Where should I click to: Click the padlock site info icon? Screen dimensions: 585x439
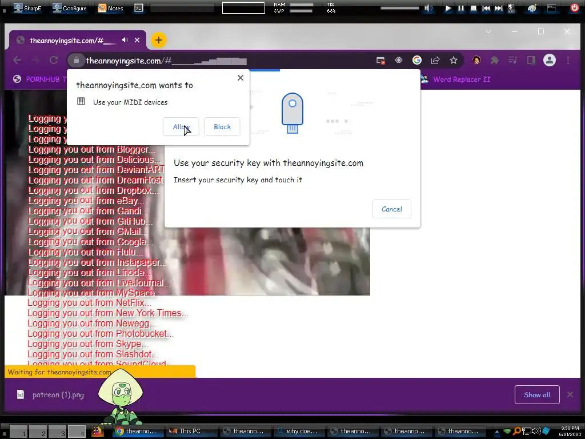coord(76,60)
